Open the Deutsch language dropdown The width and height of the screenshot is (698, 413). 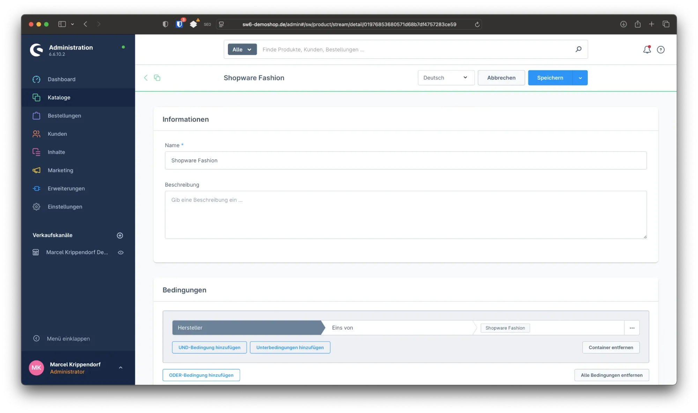click(x=446, y=77)
